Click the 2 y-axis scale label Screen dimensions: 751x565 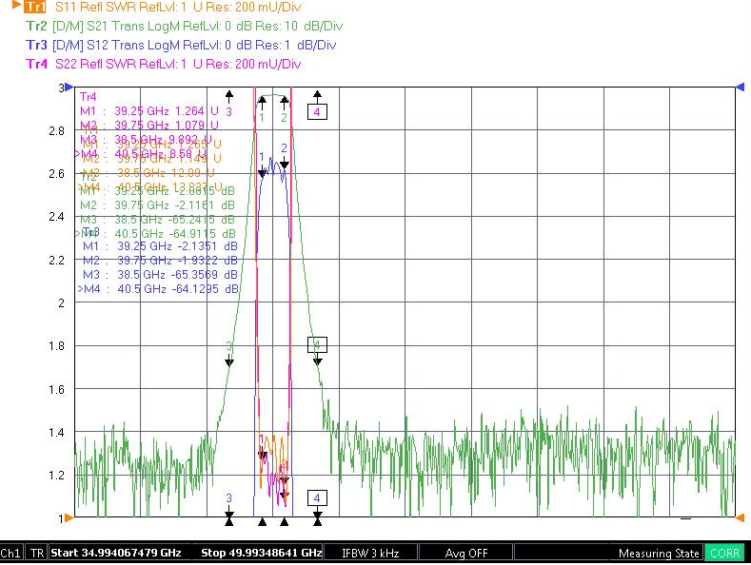point(61,303)
